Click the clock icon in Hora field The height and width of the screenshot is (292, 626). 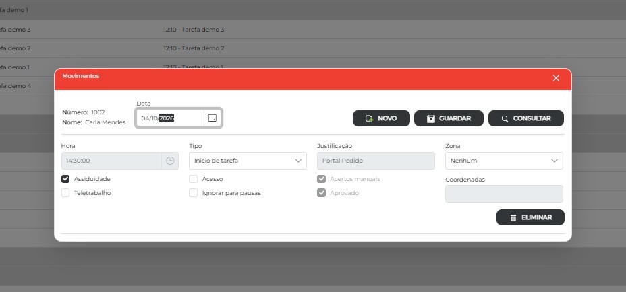click(x=170, y=161)
